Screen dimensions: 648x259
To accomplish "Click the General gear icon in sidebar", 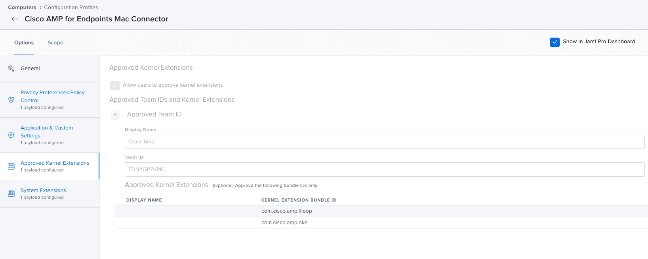I will click(x=11, y=69).
